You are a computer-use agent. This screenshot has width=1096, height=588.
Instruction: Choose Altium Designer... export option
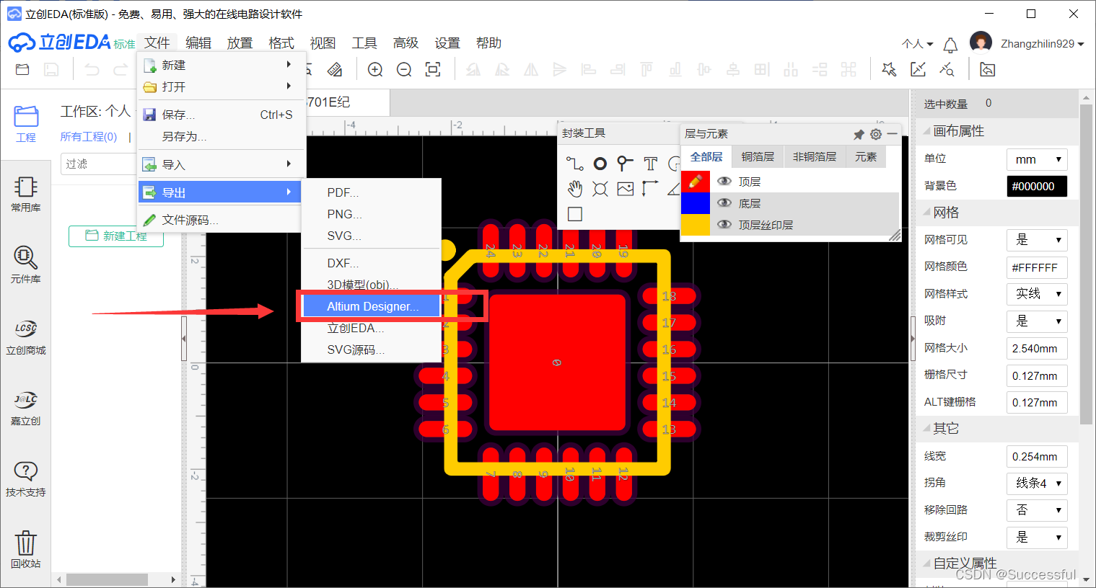(371, 306)
